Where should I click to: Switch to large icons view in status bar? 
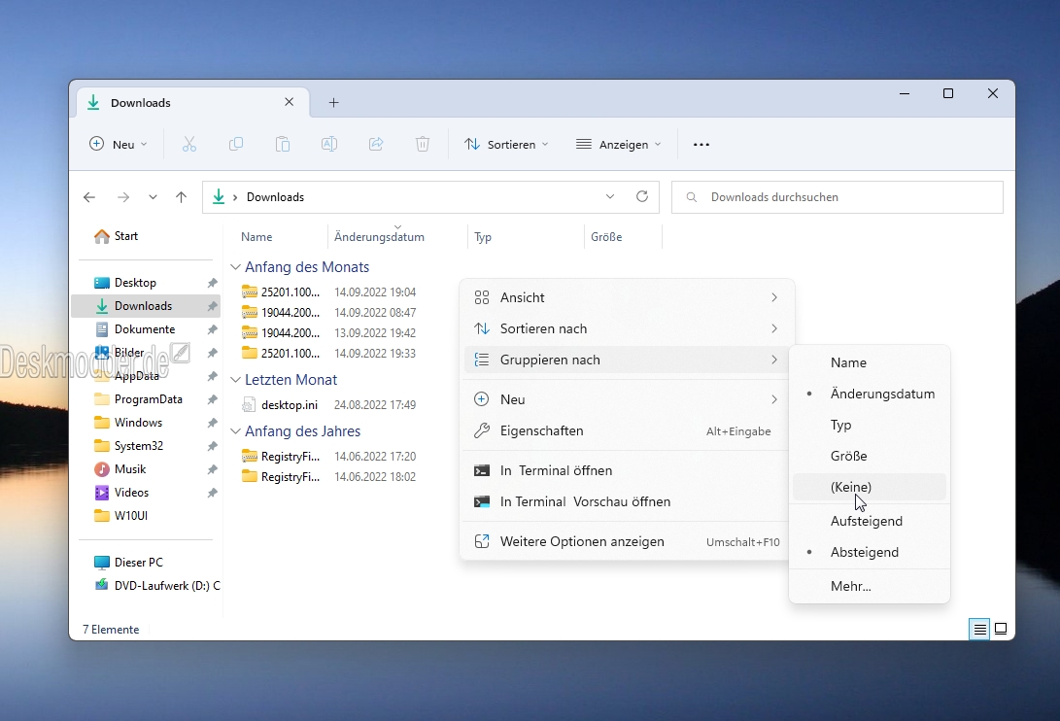[x=1001, y=629]
